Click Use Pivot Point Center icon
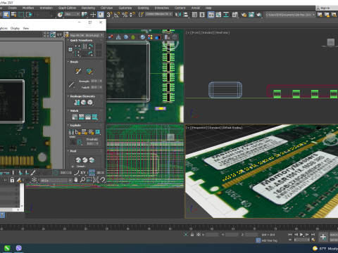The image size is (338, 253). (x=84, y=15)
